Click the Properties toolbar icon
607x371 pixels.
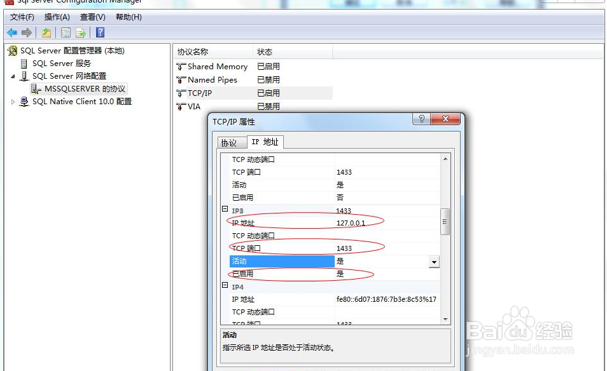[66, 33]
